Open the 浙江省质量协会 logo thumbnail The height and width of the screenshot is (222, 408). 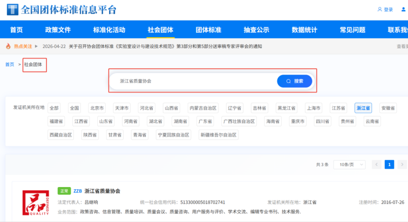pyautogui.click(x=36, y=203)
